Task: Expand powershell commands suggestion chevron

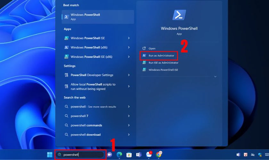Action: tap(129, 125)
